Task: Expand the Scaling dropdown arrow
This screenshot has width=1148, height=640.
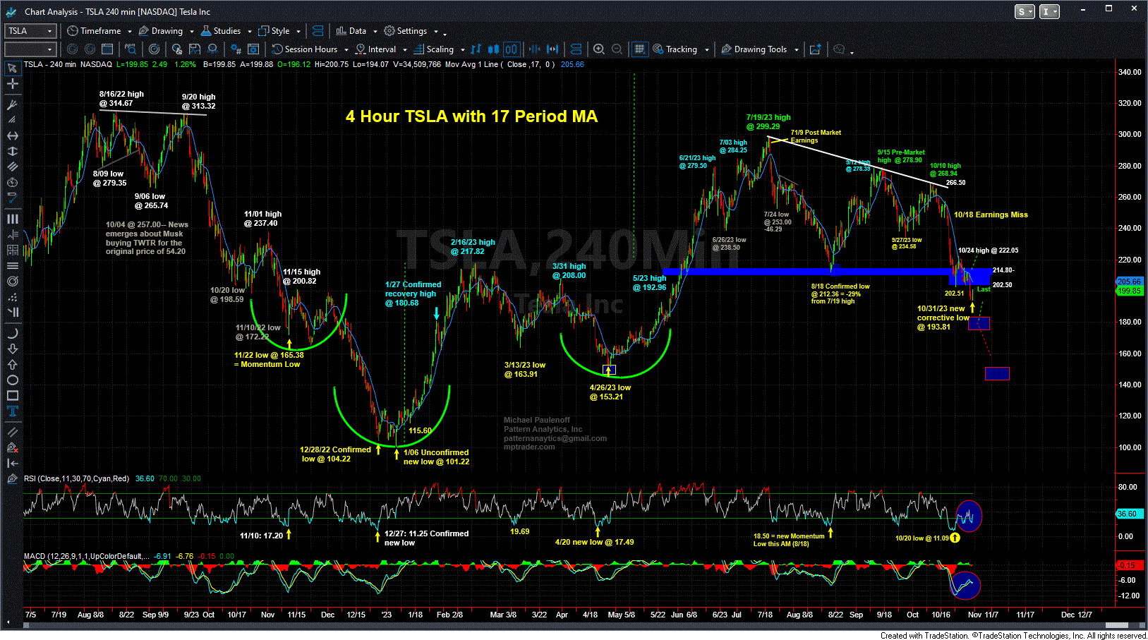Action: (463, 50)
